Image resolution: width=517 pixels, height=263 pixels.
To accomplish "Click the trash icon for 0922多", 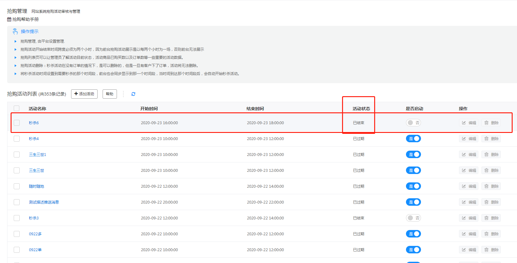I will tap(486, 234).
